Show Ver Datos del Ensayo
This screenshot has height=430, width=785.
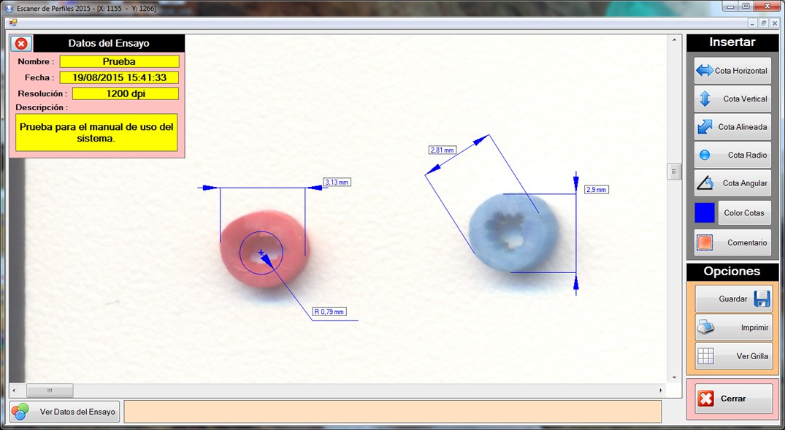64,412
